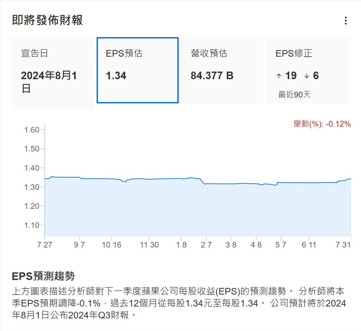Click the 84.377 B revenue value
Viewport: 361px width, 331px height.
[212, 76]
